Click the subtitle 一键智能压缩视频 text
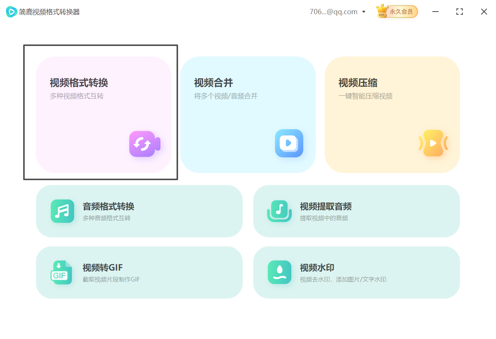The image size is (496, 339). click(365, 96)
